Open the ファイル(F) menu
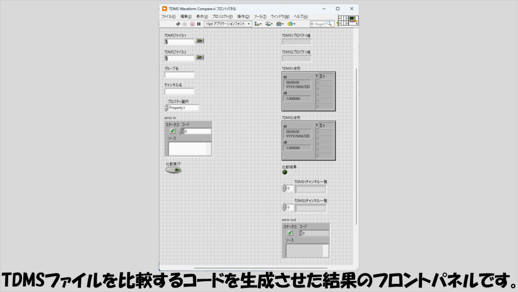The height and width of the screenshot is (292, 518). click(168, 17)
